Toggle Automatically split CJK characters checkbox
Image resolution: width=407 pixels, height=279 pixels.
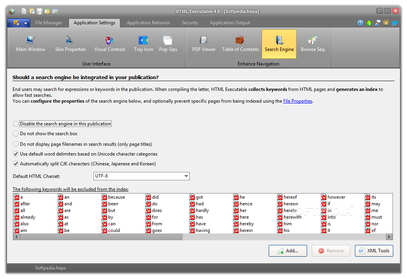click(16, 164)
